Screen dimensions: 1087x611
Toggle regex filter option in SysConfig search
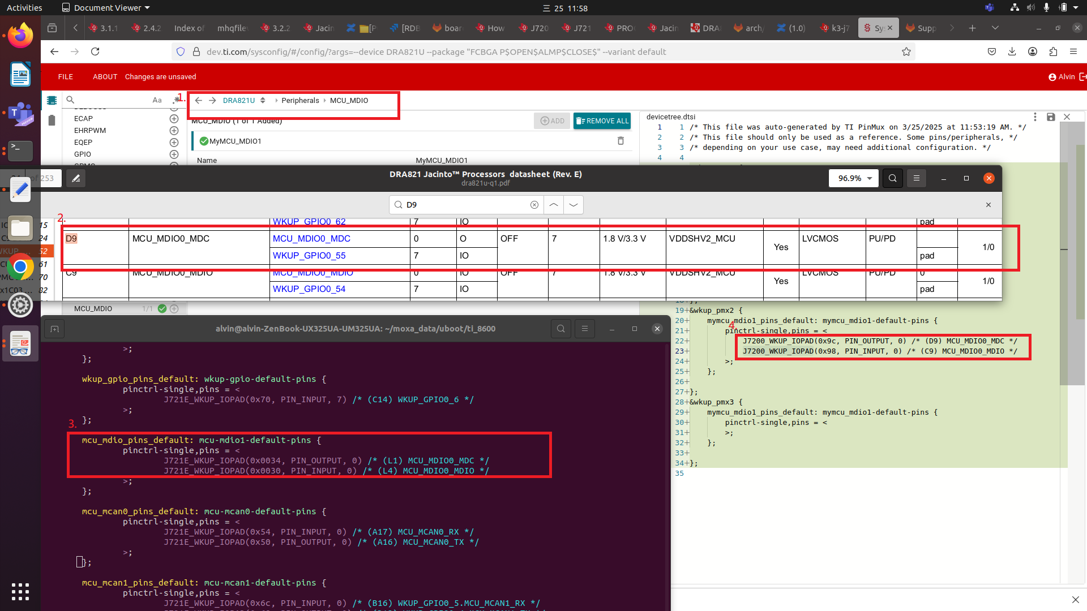click(x=176, y=100)
